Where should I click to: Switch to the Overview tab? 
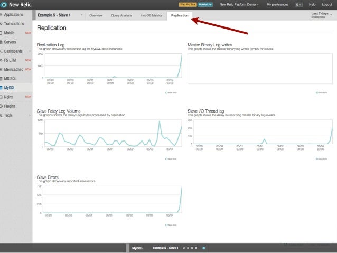pos(96,15)
